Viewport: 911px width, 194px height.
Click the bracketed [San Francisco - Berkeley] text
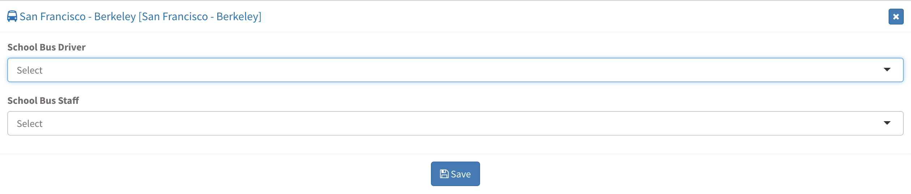tap(200, 17)
